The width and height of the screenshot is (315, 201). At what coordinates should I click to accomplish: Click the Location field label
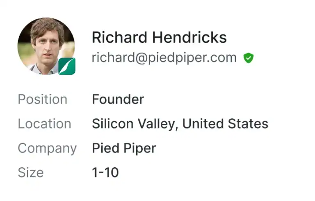pyautogui.click(x=45, y=124)
